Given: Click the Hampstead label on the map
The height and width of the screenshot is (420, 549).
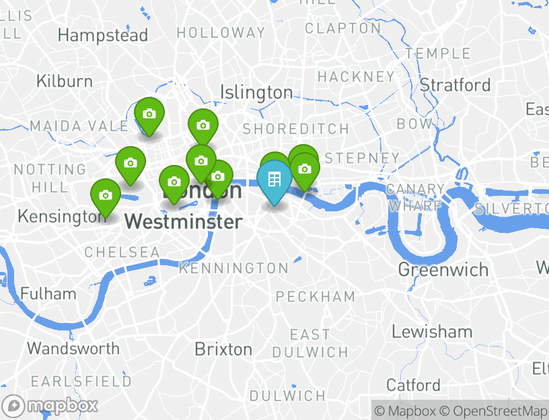Looking at the screenshot, I should click(x=103, y=36).
